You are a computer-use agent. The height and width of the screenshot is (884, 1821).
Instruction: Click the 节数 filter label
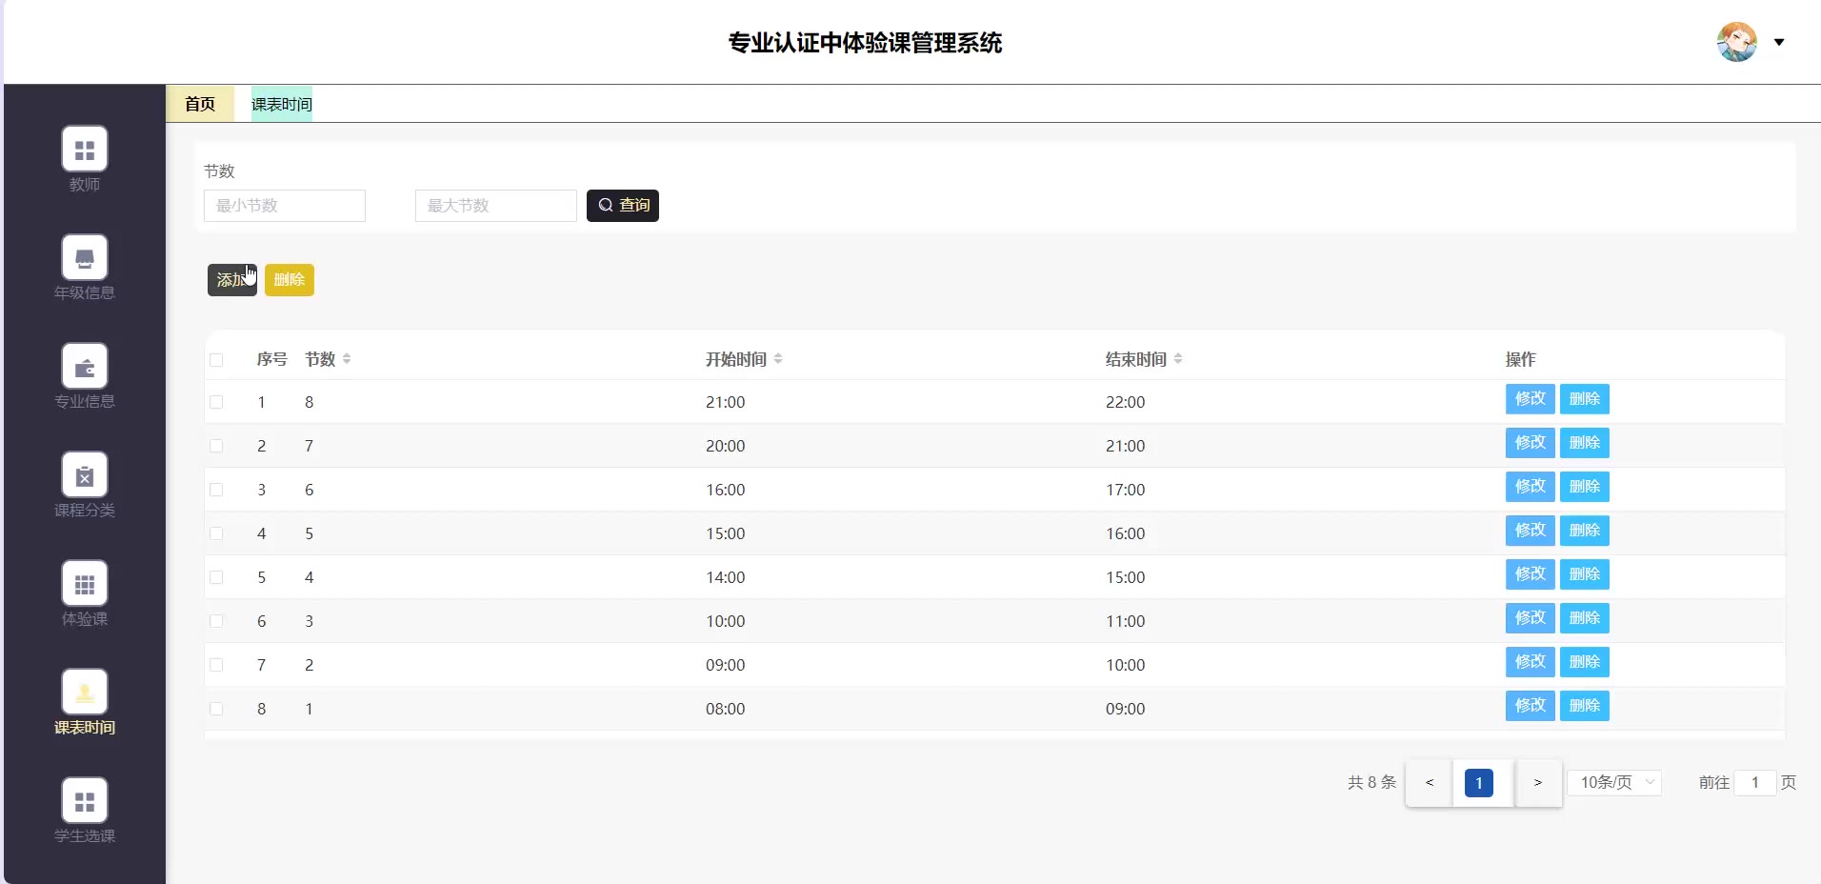click(x=219, y=171)
